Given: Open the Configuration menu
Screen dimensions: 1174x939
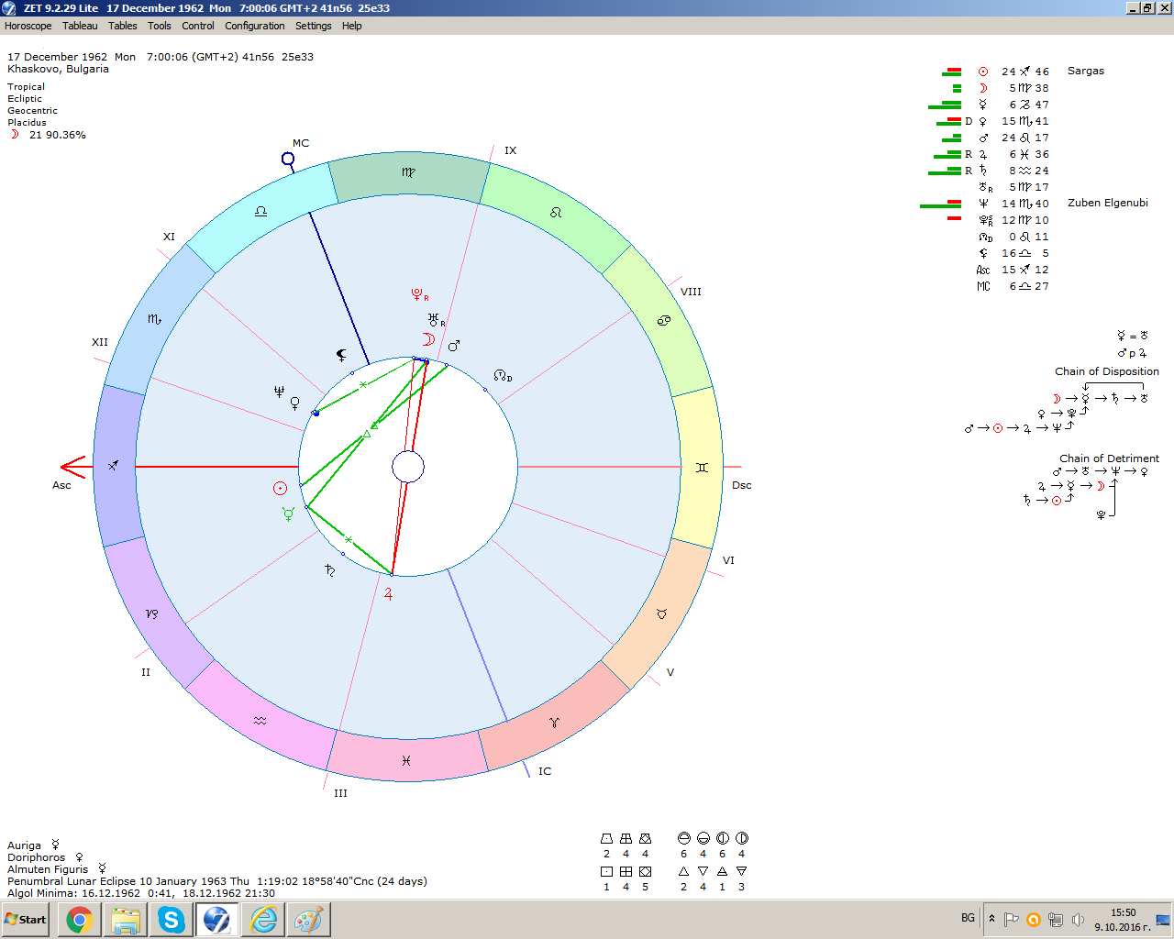Looking at the screenshot, I should click(254, 26).
